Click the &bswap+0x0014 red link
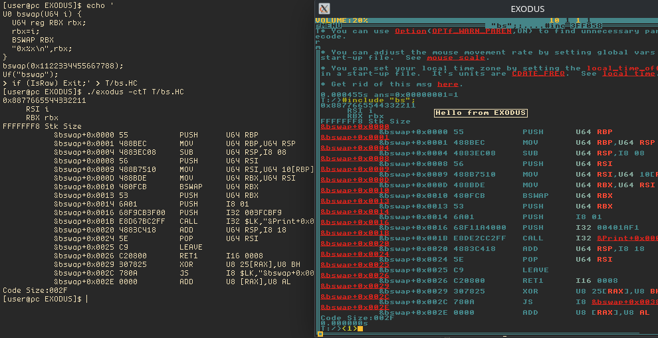 tap(355, 212)
